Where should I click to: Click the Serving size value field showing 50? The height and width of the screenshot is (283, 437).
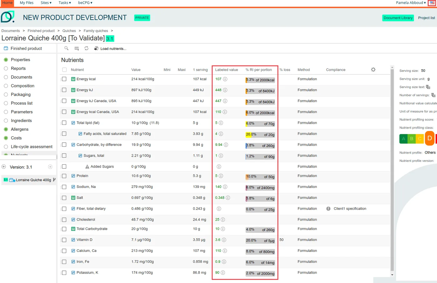click(423, 71)
